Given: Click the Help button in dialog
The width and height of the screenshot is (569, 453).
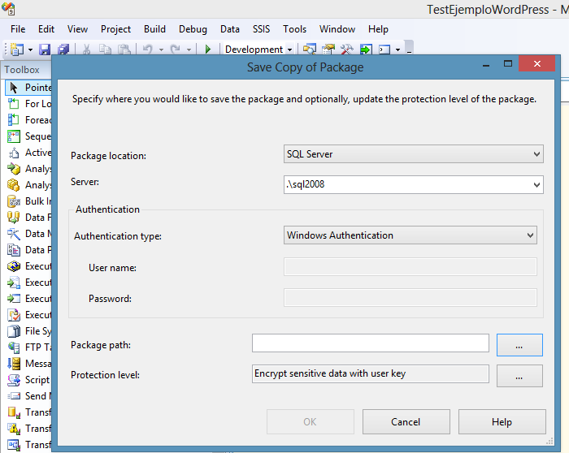Looking at the screenshot, I should [x=502, y=422].
